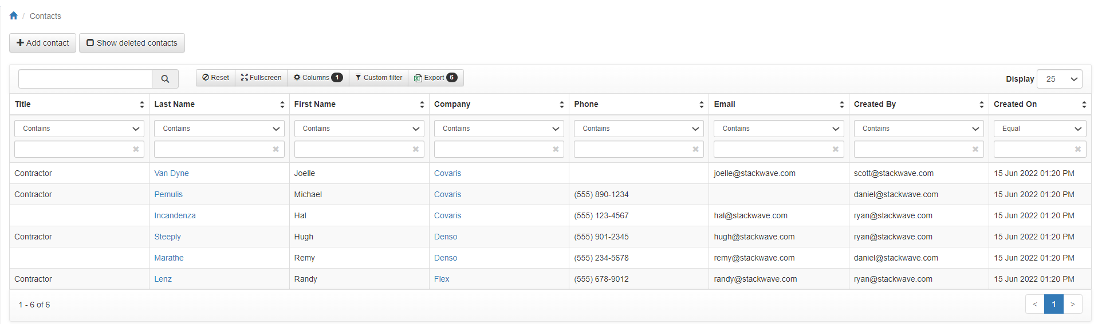Go to next page in pagination
Viewport: 1094px width, 324px height.
1072,304
